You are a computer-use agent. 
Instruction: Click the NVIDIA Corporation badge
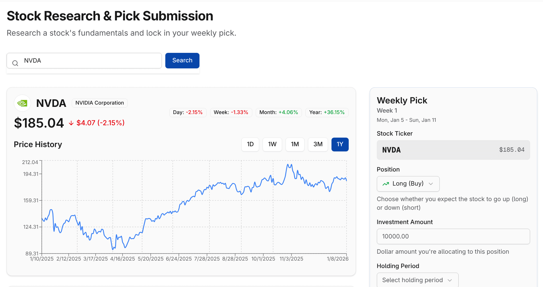pos(99,103)
